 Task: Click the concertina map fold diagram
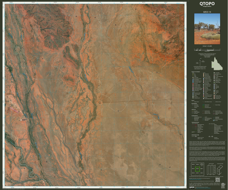[x=211, y=170]
